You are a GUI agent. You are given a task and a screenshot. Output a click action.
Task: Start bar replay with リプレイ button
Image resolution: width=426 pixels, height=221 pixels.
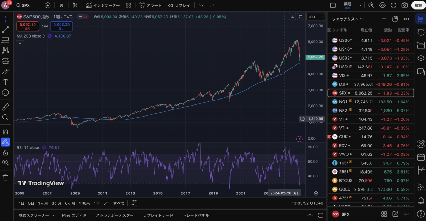click(x=179, y=5)
